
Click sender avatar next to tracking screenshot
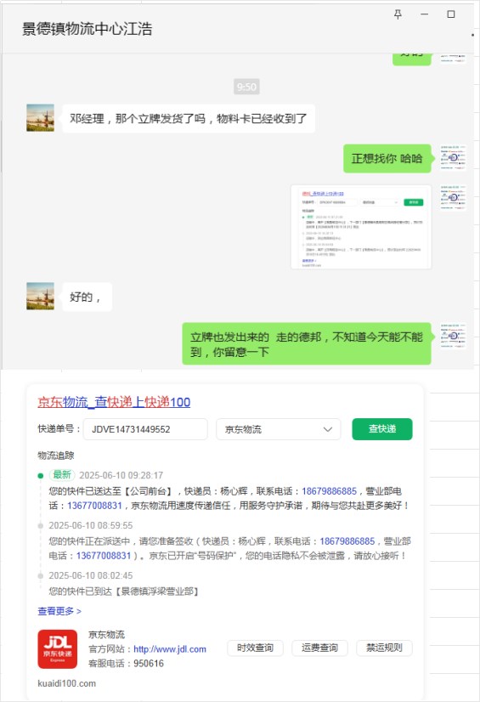click(x=453, y=197)
